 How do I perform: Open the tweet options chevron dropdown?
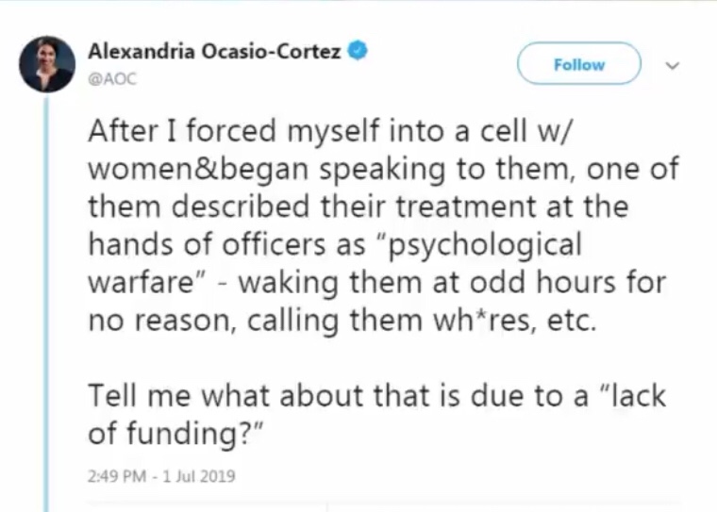click(672, 67)
